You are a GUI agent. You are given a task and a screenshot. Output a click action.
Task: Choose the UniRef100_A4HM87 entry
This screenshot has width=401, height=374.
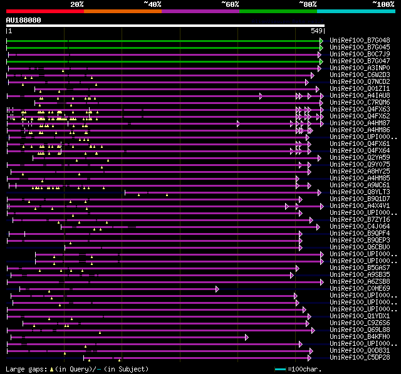tap(360, 123)
